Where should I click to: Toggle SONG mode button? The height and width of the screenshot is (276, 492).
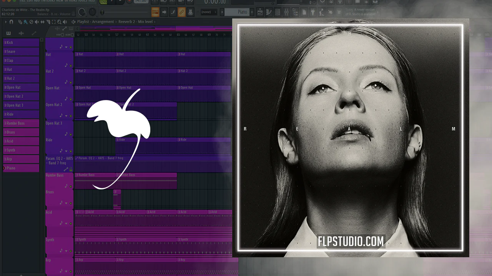103,2
